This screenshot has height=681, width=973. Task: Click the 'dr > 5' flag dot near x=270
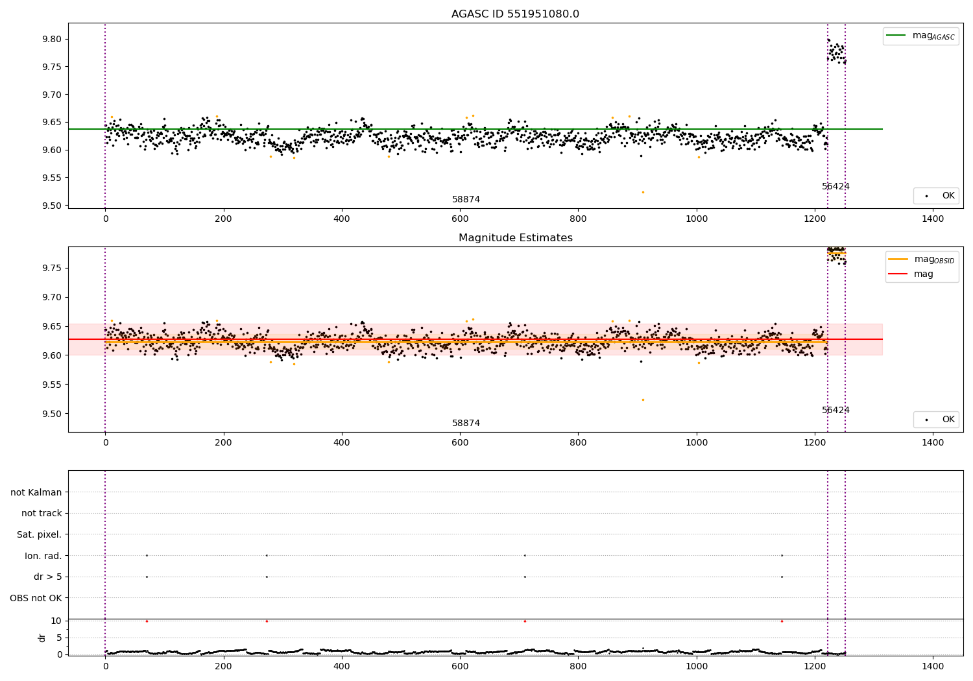[x=267, y=577]
